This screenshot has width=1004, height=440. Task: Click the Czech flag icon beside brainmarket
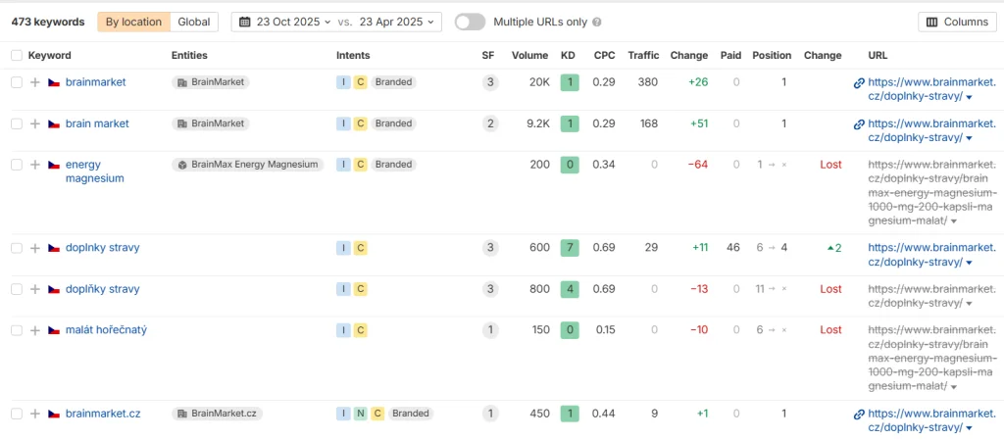pyautogui.click(x=55, y=82)
